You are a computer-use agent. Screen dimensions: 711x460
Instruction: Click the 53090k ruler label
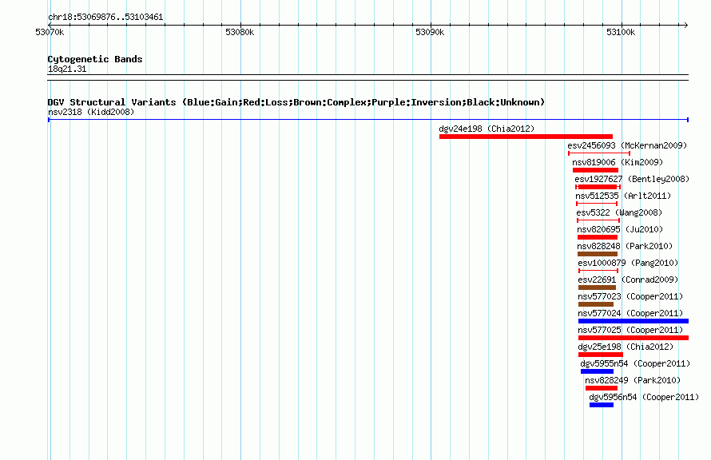coord(430,32)
